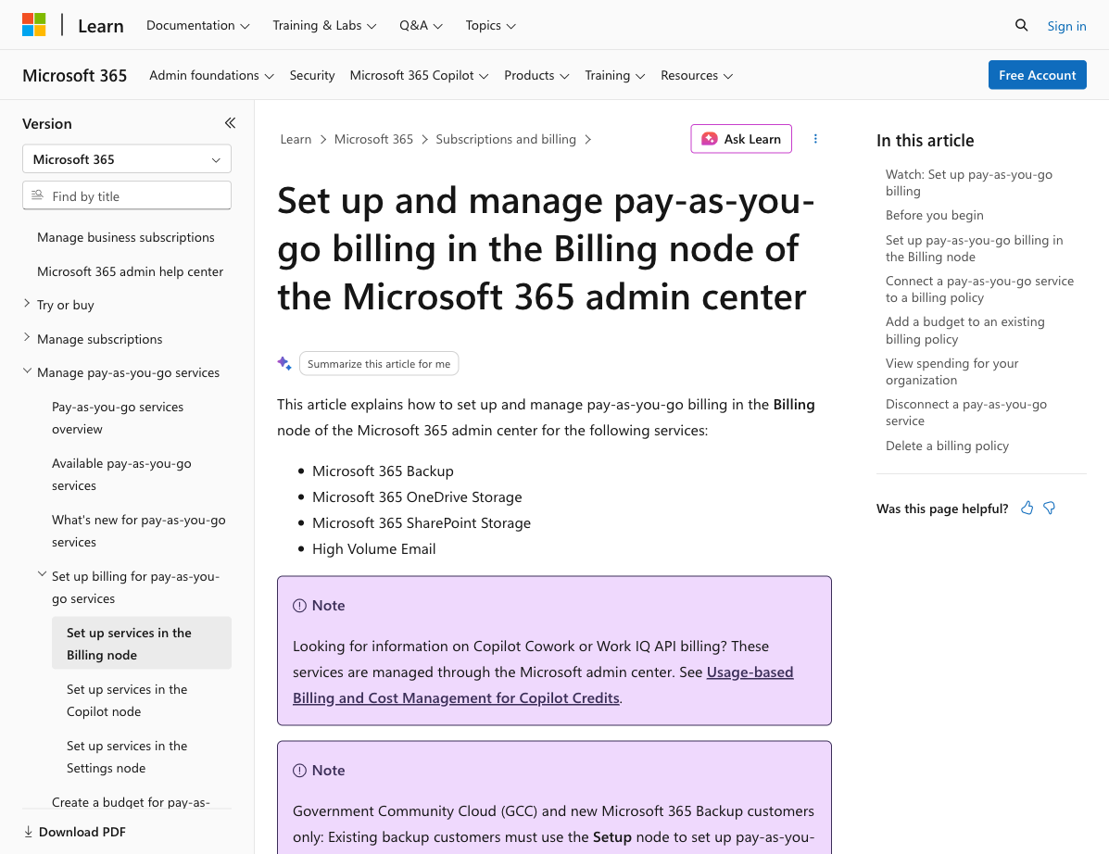Viewport: 1109px width, 854px height.
Task: Open the search magnifier icon
Action: [1021, 25]
